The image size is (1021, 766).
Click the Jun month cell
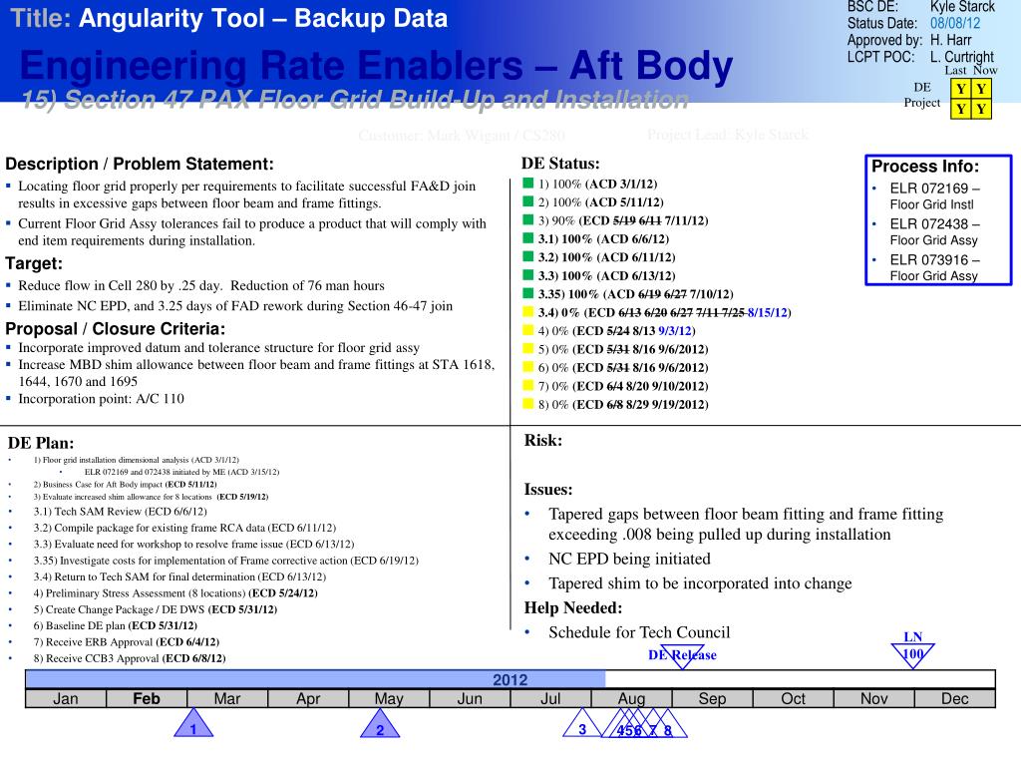(x=470, y=699)
